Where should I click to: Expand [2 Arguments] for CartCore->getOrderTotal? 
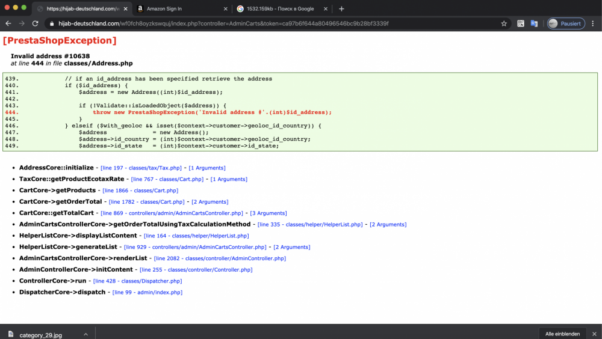(209, 202)
